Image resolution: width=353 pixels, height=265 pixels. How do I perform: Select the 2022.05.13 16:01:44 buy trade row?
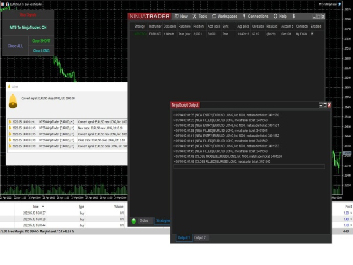tap(64, 225)
